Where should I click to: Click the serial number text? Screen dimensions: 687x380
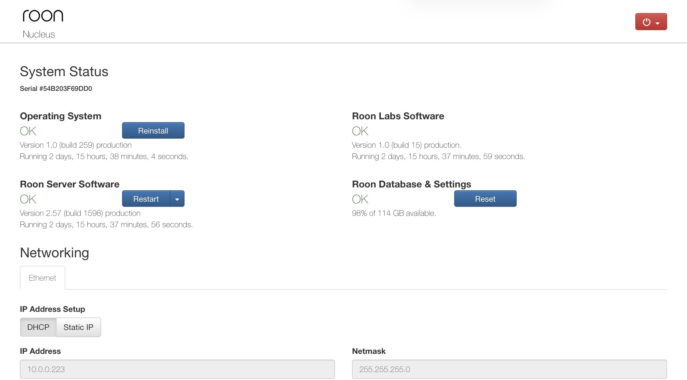[56, 89]
